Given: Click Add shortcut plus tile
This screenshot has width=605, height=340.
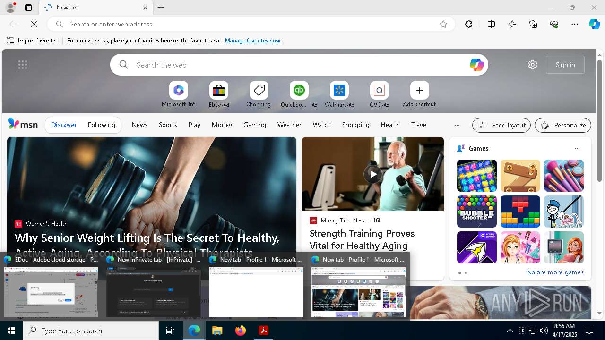Looking at the screenshot, I should click(419, 94).
